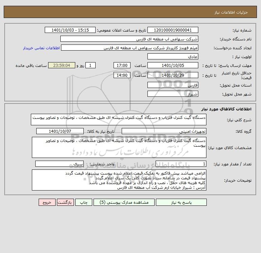
Task: Click response deadline date 1401/10/05
Action: [x=173, y=66]
